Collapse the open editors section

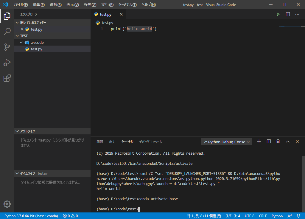coord(17,23)
